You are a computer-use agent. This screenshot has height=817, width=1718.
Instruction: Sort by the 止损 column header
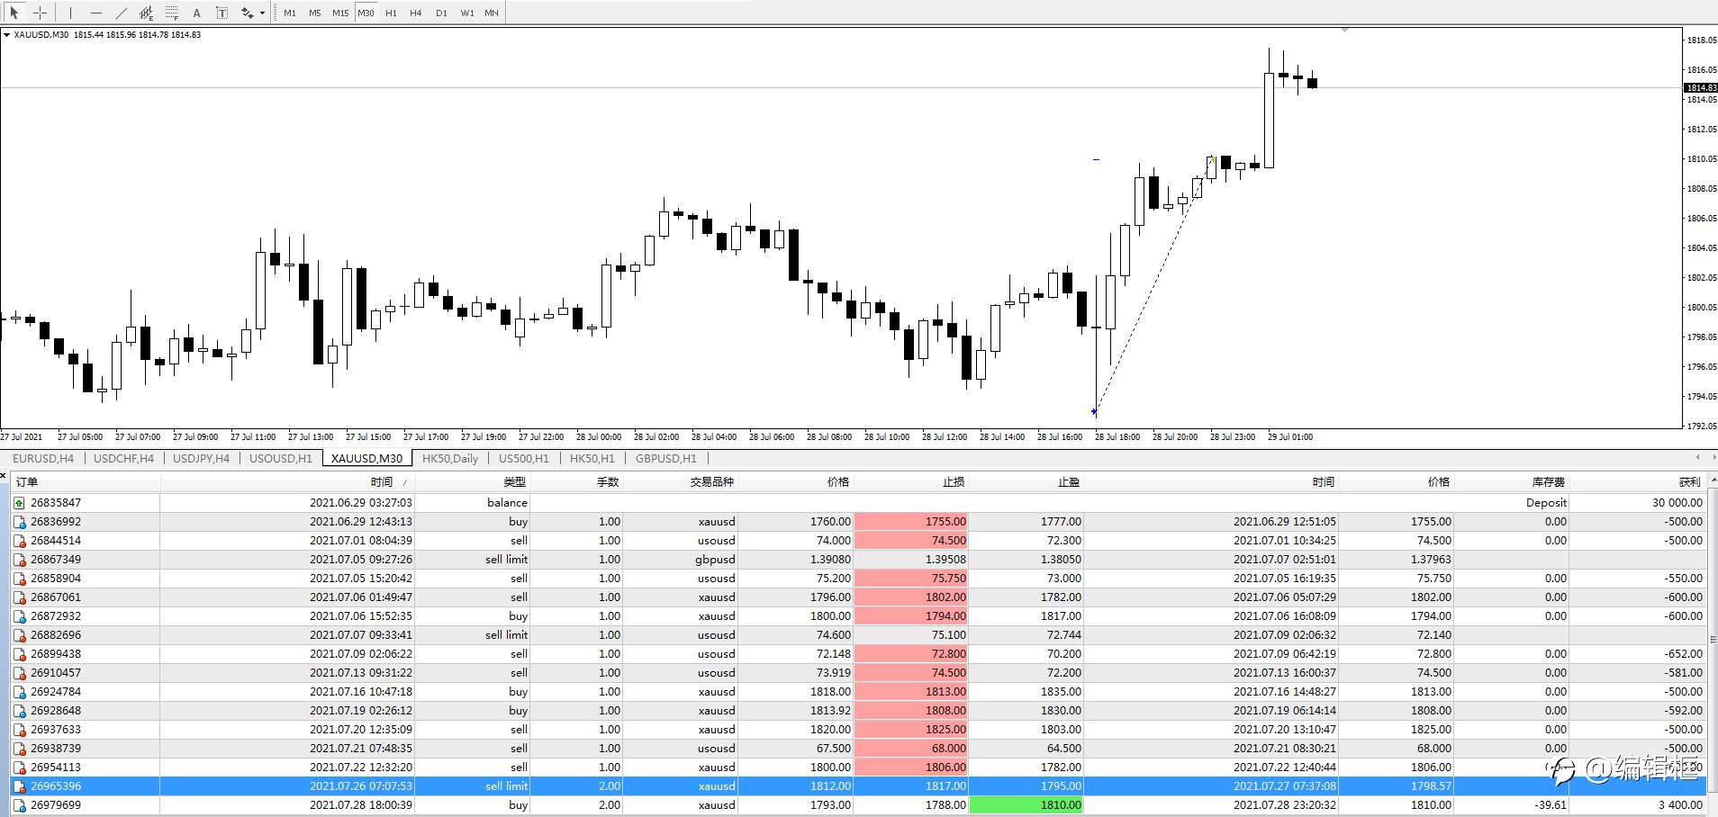click(x=954, y=482)
